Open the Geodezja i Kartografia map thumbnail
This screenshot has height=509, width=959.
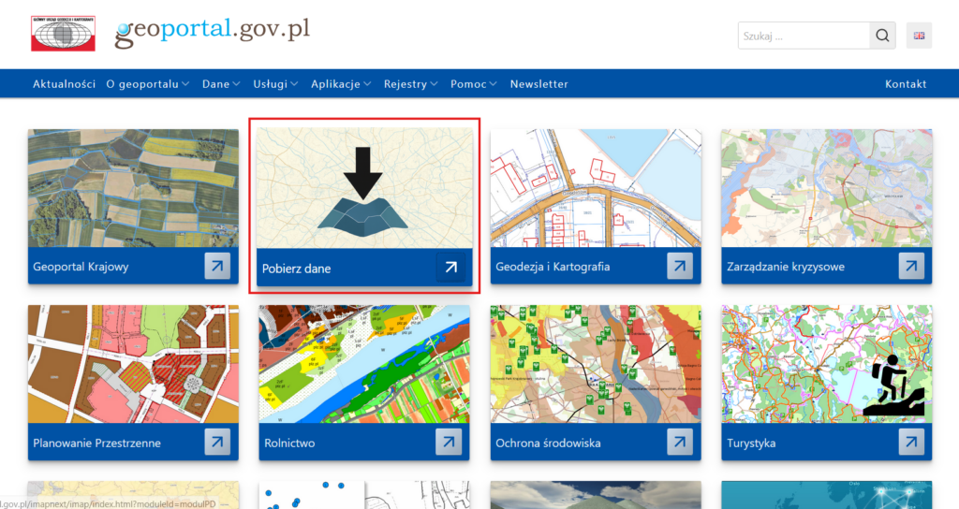[x=596, y=188]
